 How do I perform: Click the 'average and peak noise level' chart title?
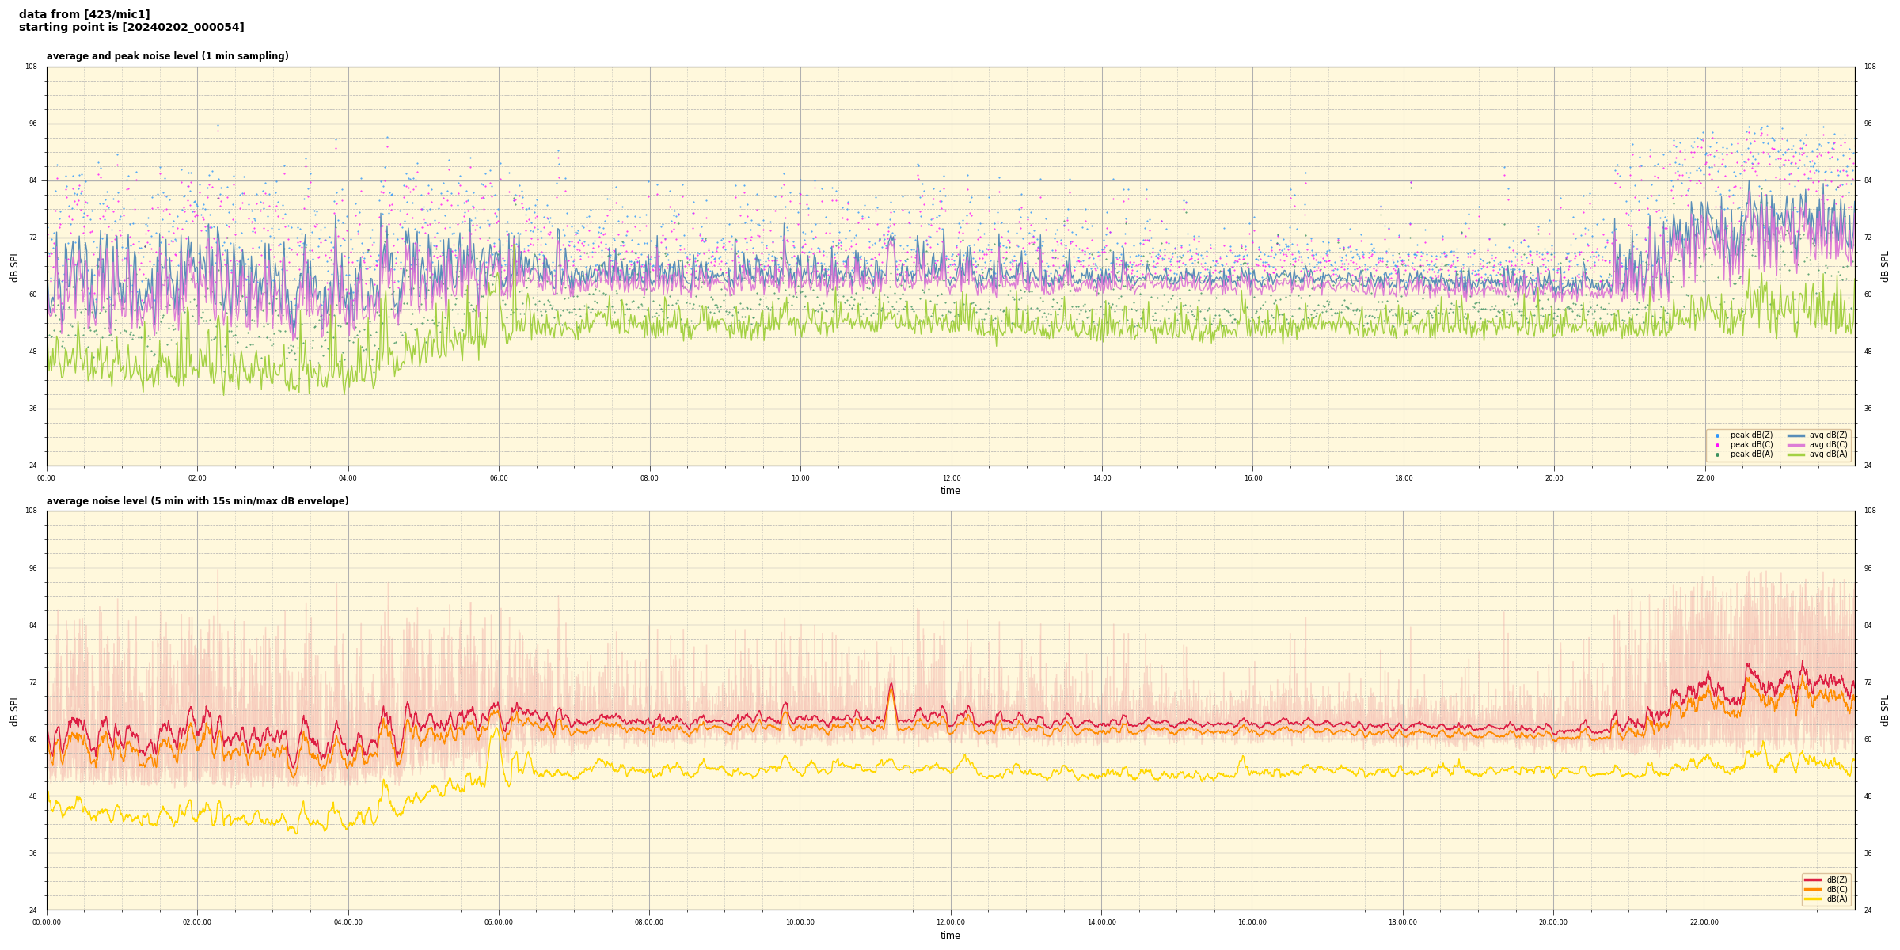tap(167, 56)
